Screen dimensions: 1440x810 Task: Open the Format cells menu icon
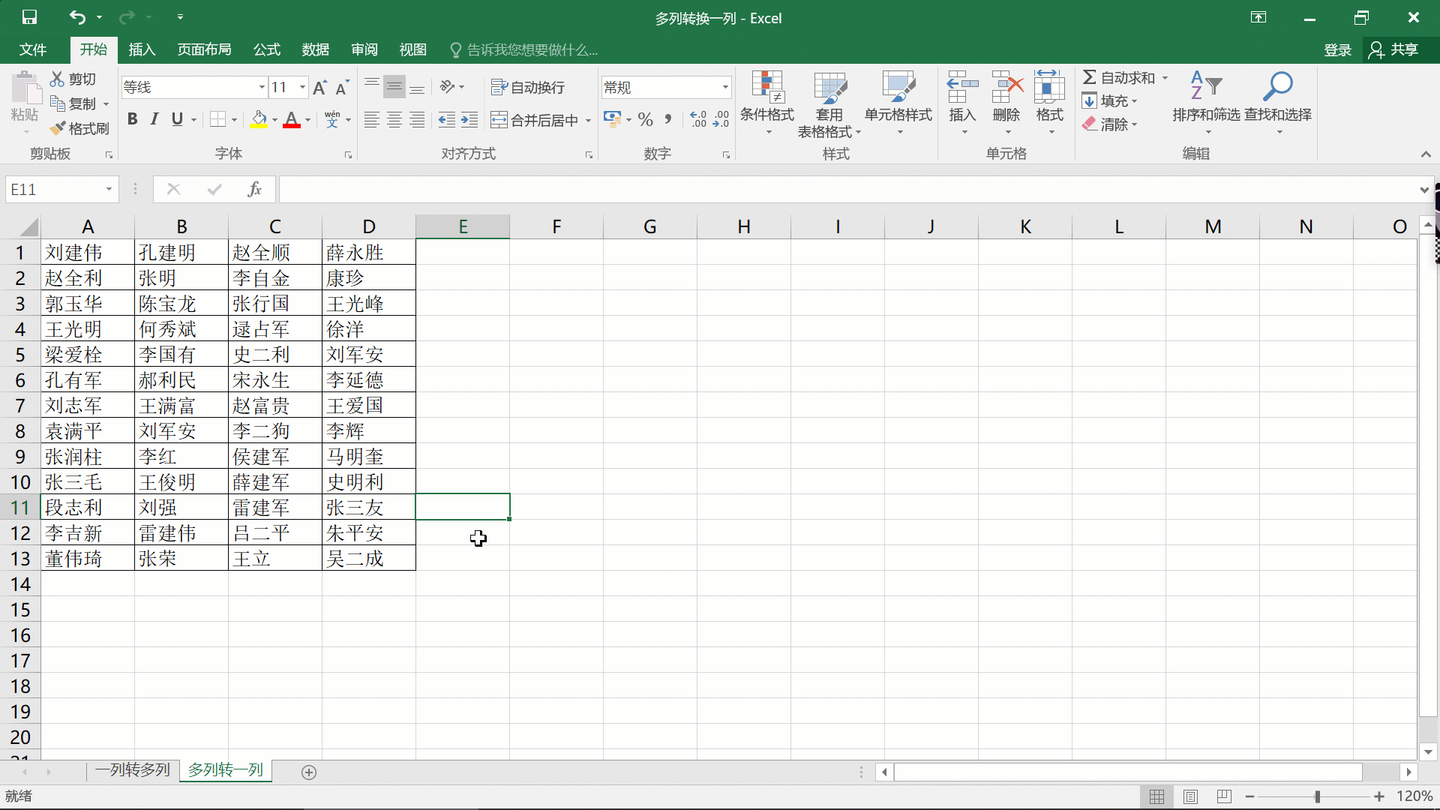(x=1050, y=88)
